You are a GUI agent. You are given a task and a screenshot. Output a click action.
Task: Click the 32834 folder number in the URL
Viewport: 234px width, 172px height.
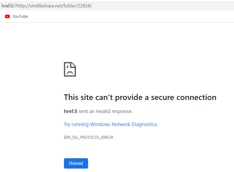point(84,6)
